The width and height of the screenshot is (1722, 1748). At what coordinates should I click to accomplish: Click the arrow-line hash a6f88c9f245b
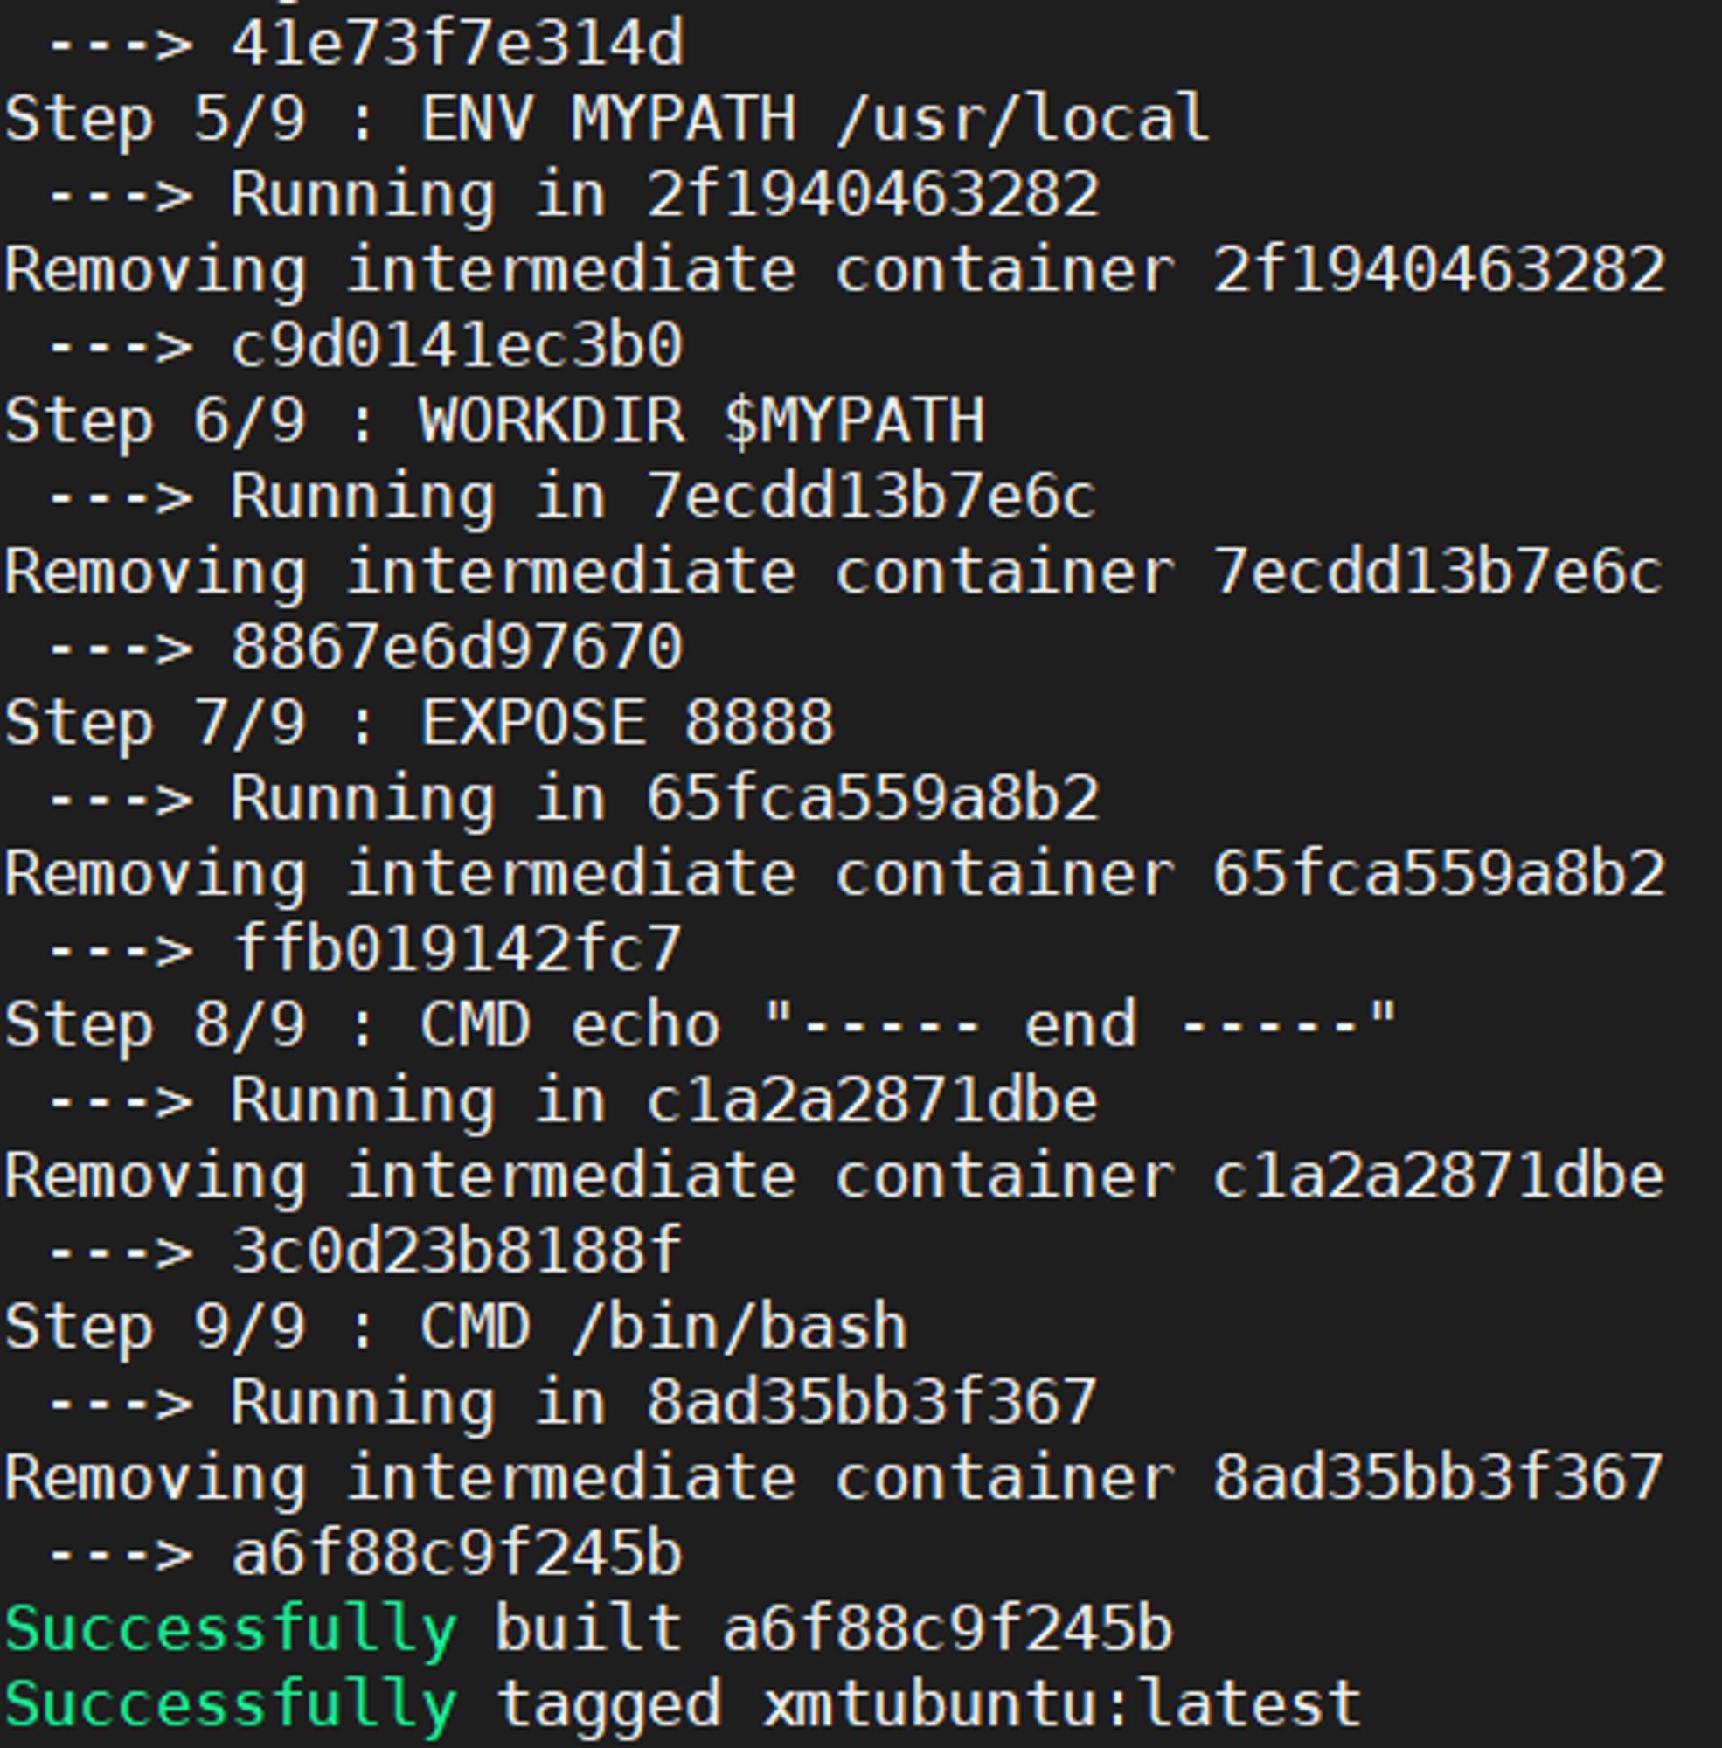(x=458, y=1554)
